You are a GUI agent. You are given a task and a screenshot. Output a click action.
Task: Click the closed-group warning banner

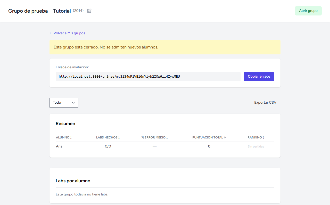coord(165,47)
